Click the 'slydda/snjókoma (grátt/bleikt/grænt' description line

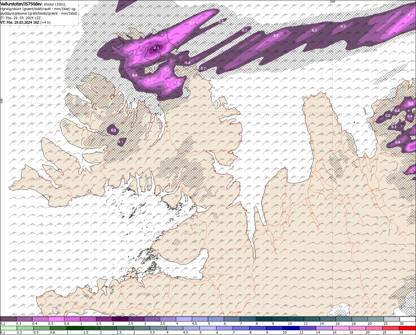(39, 13)
